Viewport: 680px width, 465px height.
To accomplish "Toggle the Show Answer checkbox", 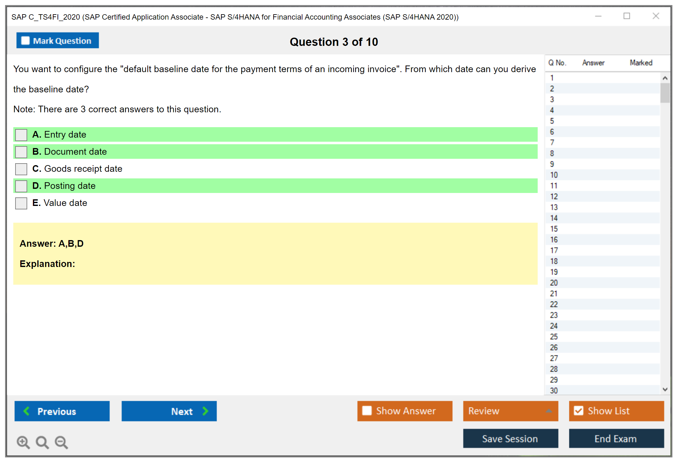I will click(367, 411).
